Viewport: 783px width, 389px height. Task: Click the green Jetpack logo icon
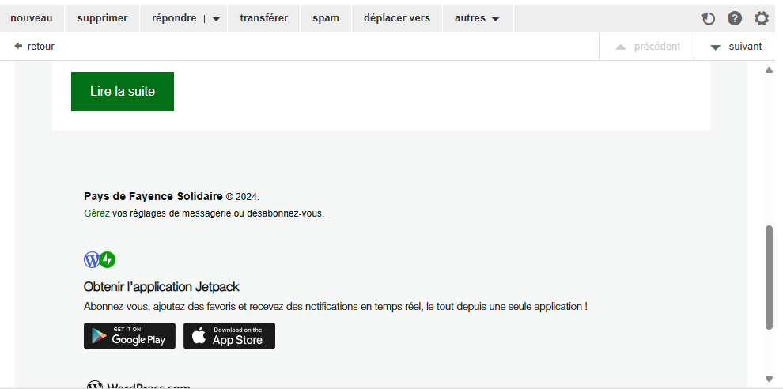tap(108, 259)
